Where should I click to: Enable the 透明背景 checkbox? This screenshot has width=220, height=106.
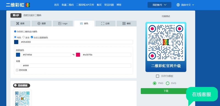[x=17, y=70]
